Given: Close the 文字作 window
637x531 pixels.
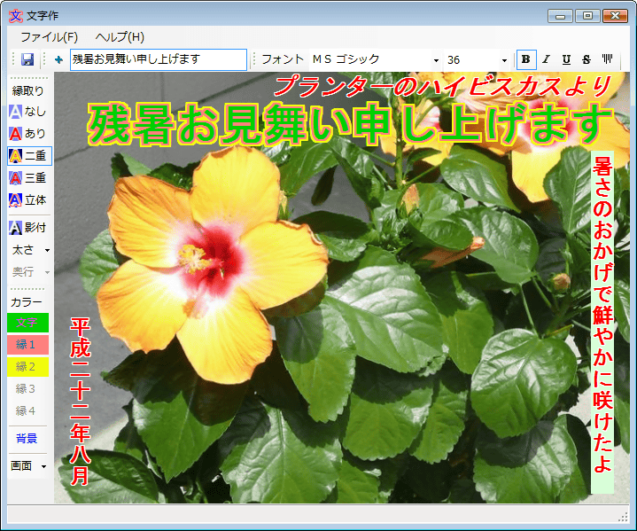Looking at the screenshot, I should (616, 16).
